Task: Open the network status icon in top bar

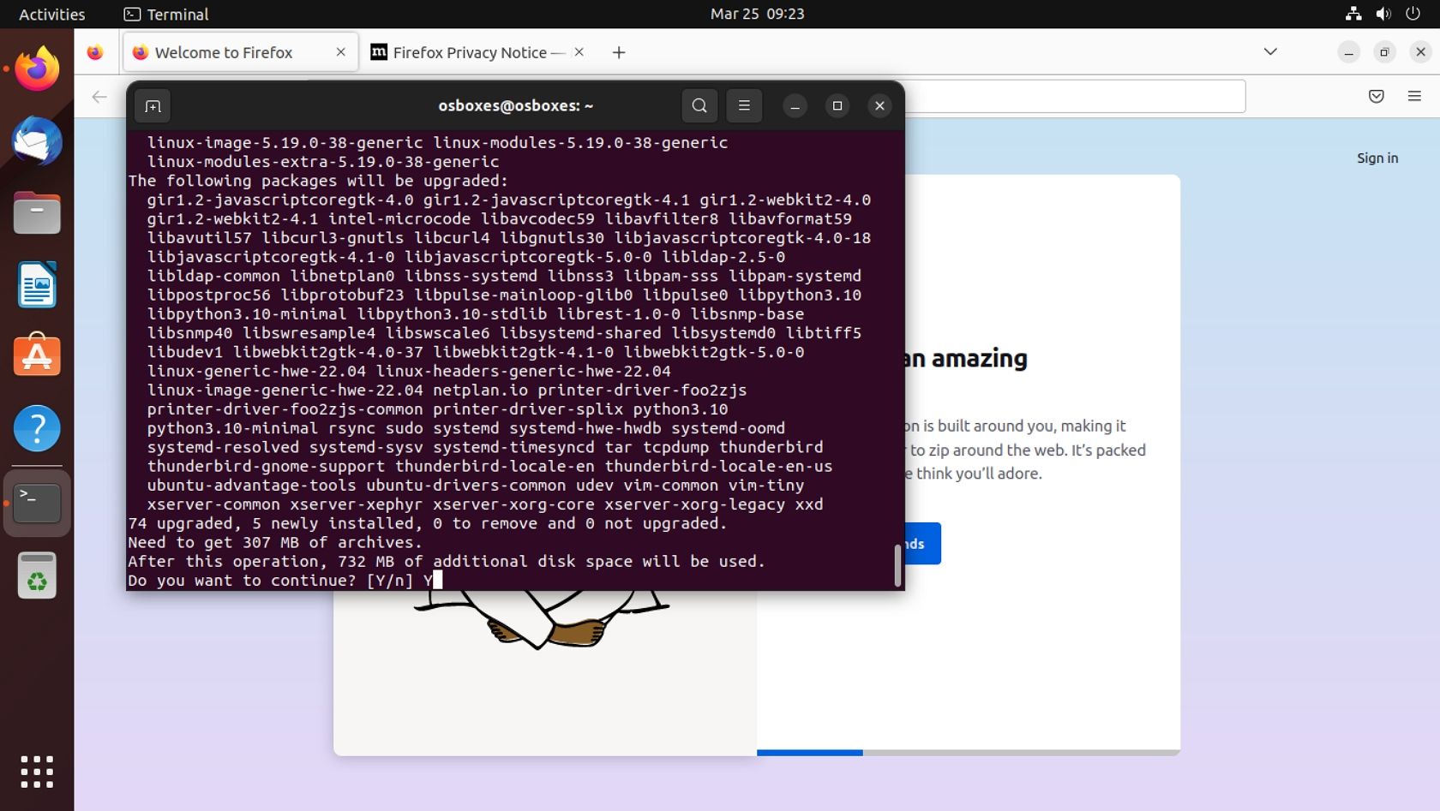Action: click(x=1353, y=14)
